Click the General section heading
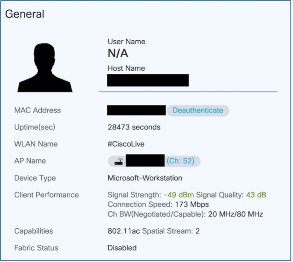The image size is (293, 262). pos(25,14)
